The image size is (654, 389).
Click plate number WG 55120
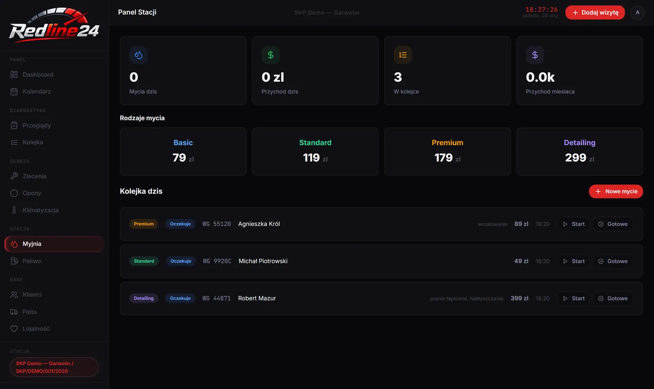[x=217, y=224]
